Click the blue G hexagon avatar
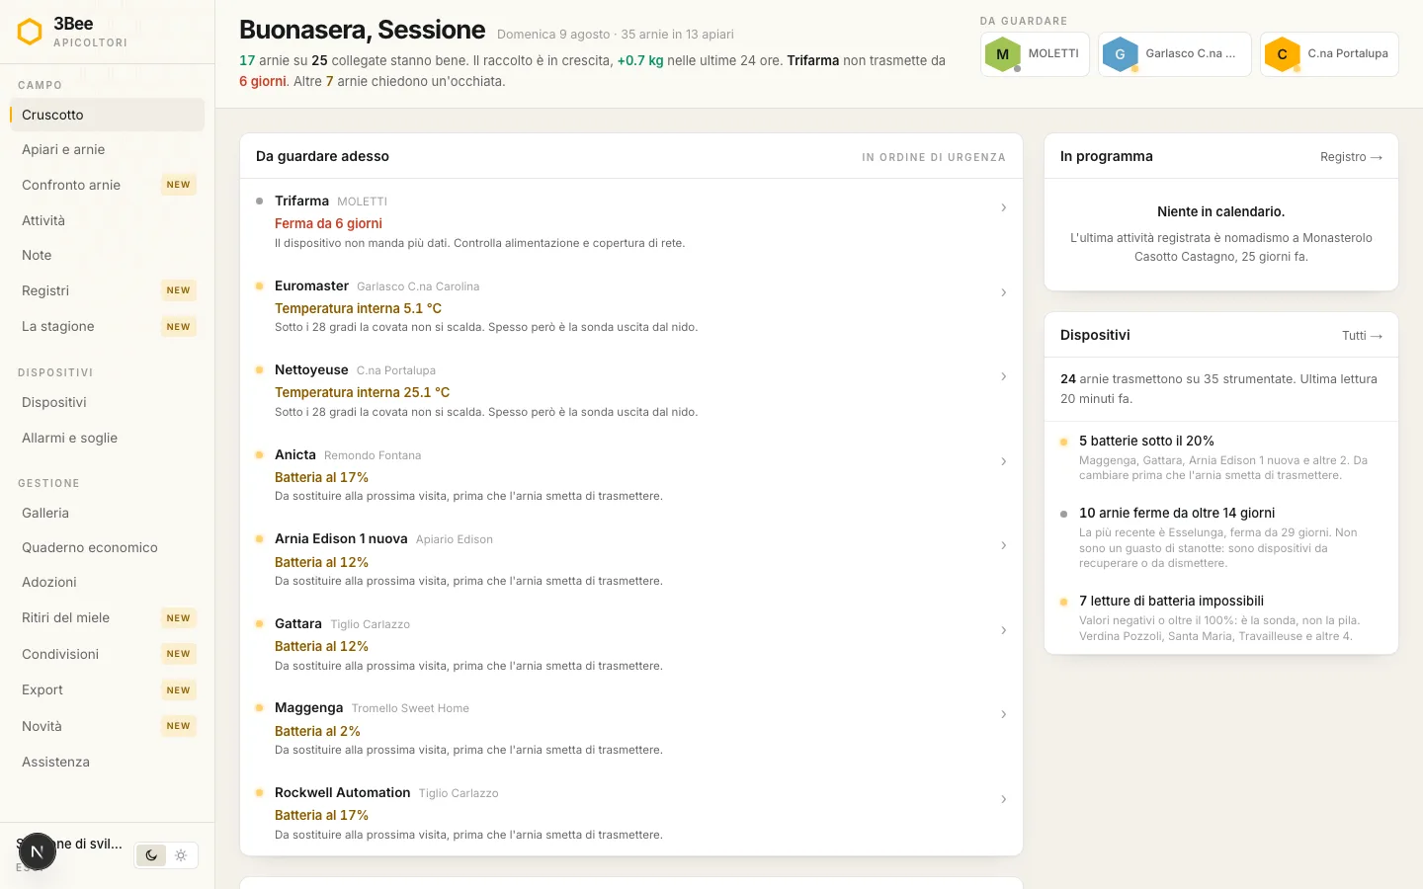 tap(1120, 54)
